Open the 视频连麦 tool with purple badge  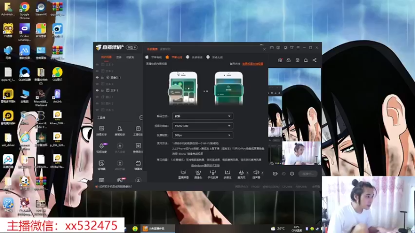[x=102, y=148]
